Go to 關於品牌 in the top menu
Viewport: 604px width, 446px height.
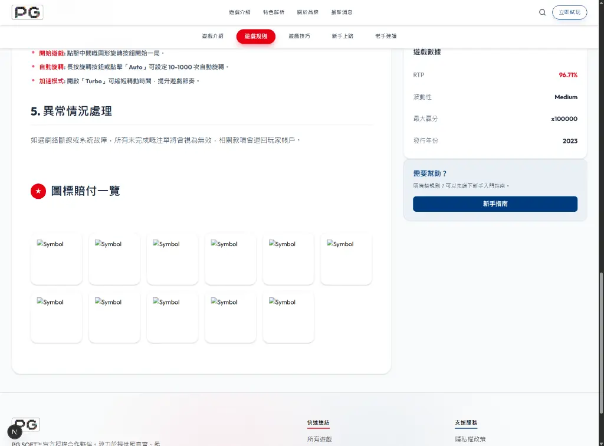307,12
